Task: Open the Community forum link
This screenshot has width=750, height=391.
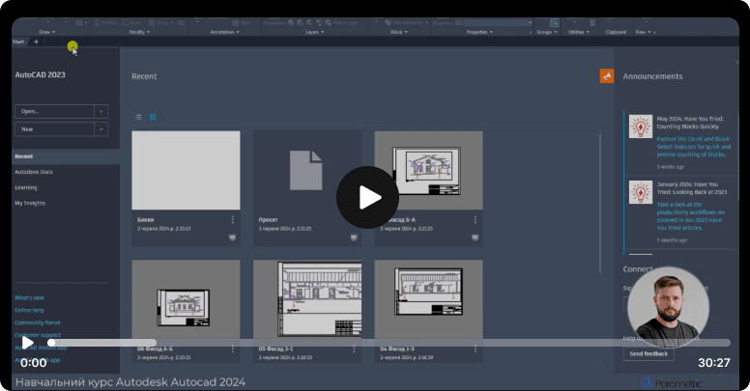Action: 38,322
